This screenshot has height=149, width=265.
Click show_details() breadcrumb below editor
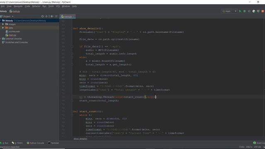pos(80,139)
